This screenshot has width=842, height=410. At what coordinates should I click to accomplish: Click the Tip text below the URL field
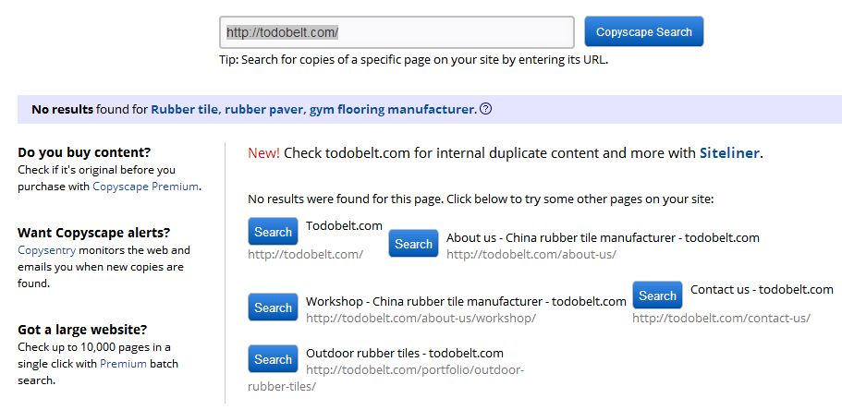pyautogui.click(x=413, y=60)
